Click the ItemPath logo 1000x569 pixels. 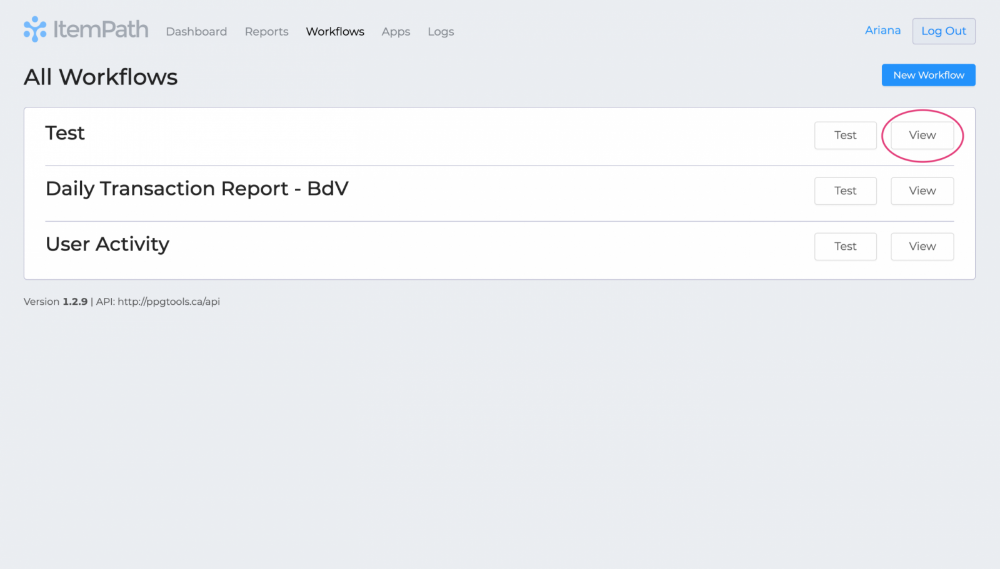coord(86,29)
